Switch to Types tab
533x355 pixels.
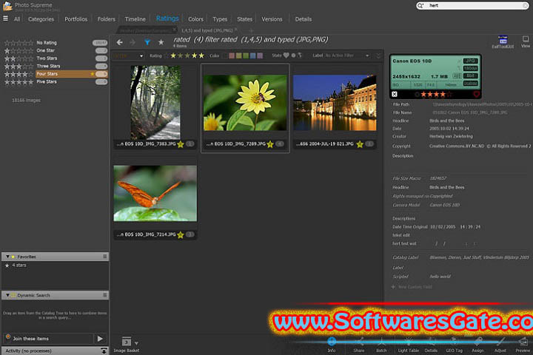click(x=220, y=19)
